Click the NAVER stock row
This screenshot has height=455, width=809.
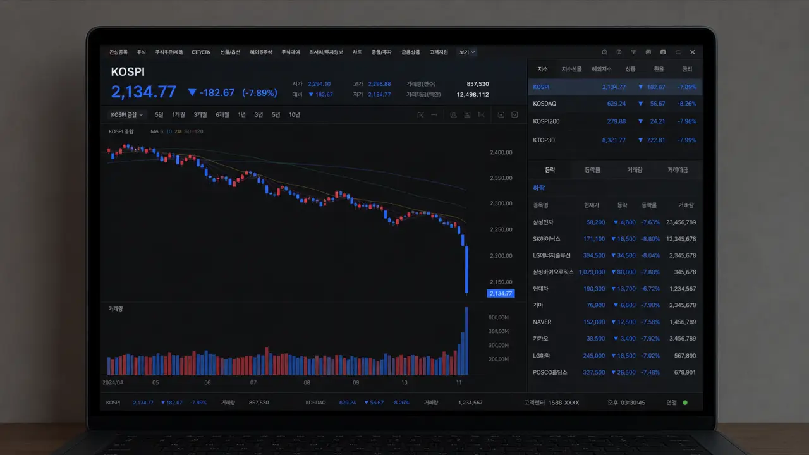(615, 322)
